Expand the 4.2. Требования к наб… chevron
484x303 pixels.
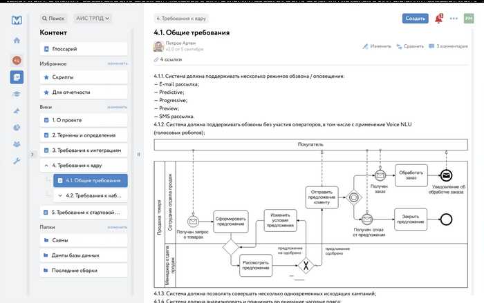(60, 195)
